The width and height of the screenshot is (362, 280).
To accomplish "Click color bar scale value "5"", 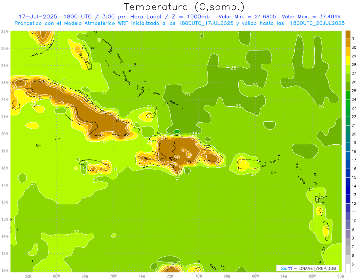I will (353, 264).
